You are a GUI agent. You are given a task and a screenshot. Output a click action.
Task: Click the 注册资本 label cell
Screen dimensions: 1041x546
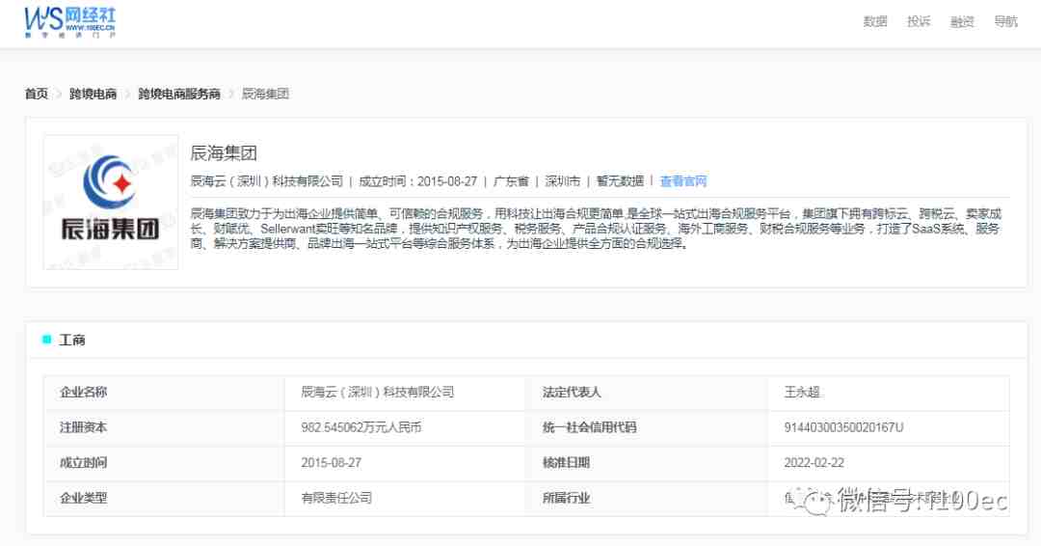click(164, 427)
